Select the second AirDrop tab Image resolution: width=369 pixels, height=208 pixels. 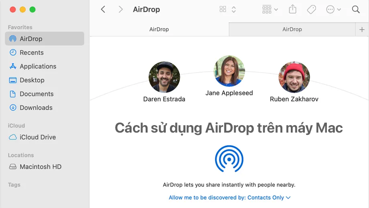point(292,29)
